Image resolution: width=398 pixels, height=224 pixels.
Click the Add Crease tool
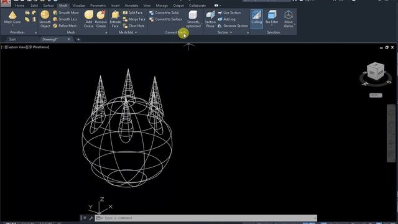click(x=88, y=19)
